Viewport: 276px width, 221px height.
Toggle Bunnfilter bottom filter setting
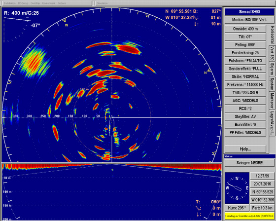(x=245, y=125)
